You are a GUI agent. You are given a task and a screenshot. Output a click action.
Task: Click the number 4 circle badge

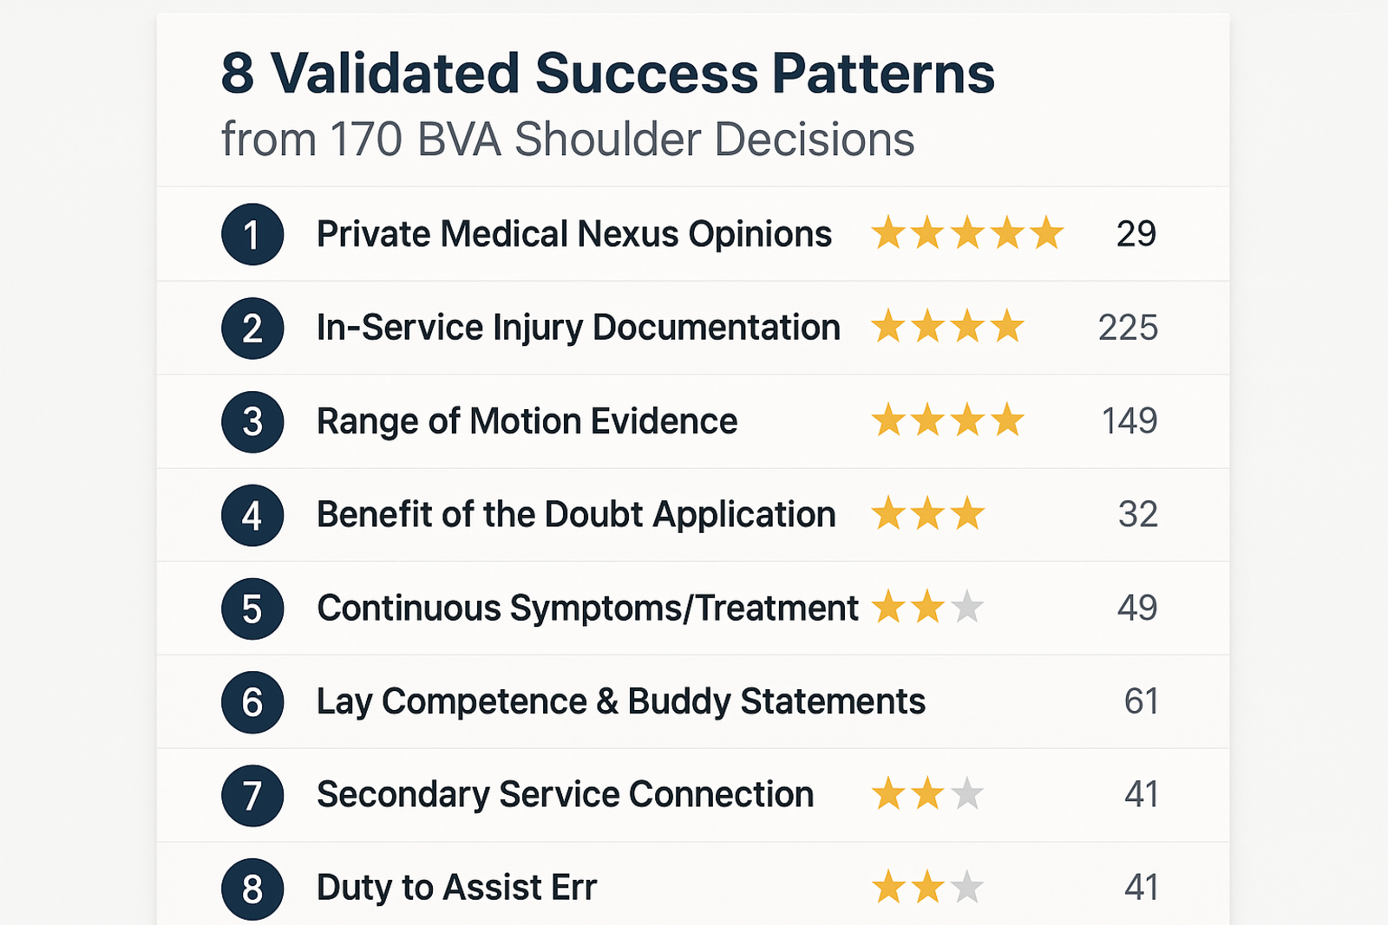252,515
